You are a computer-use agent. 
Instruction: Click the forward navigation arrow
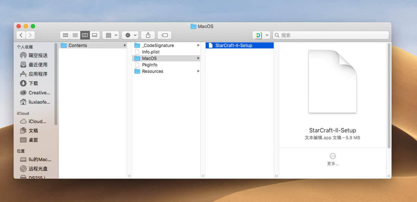click(30, 35)
